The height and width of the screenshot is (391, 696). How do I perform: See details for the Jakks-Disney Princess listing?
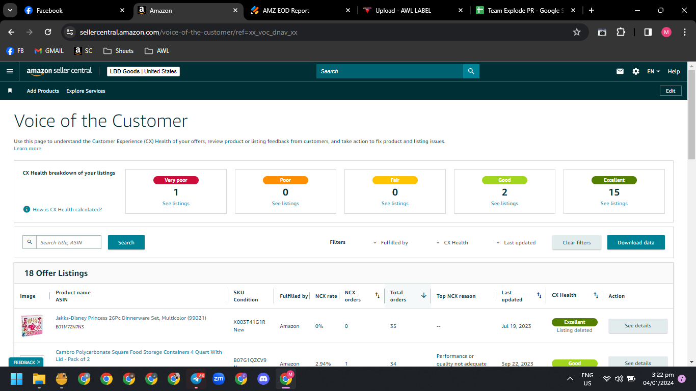(x=638, y=326)
